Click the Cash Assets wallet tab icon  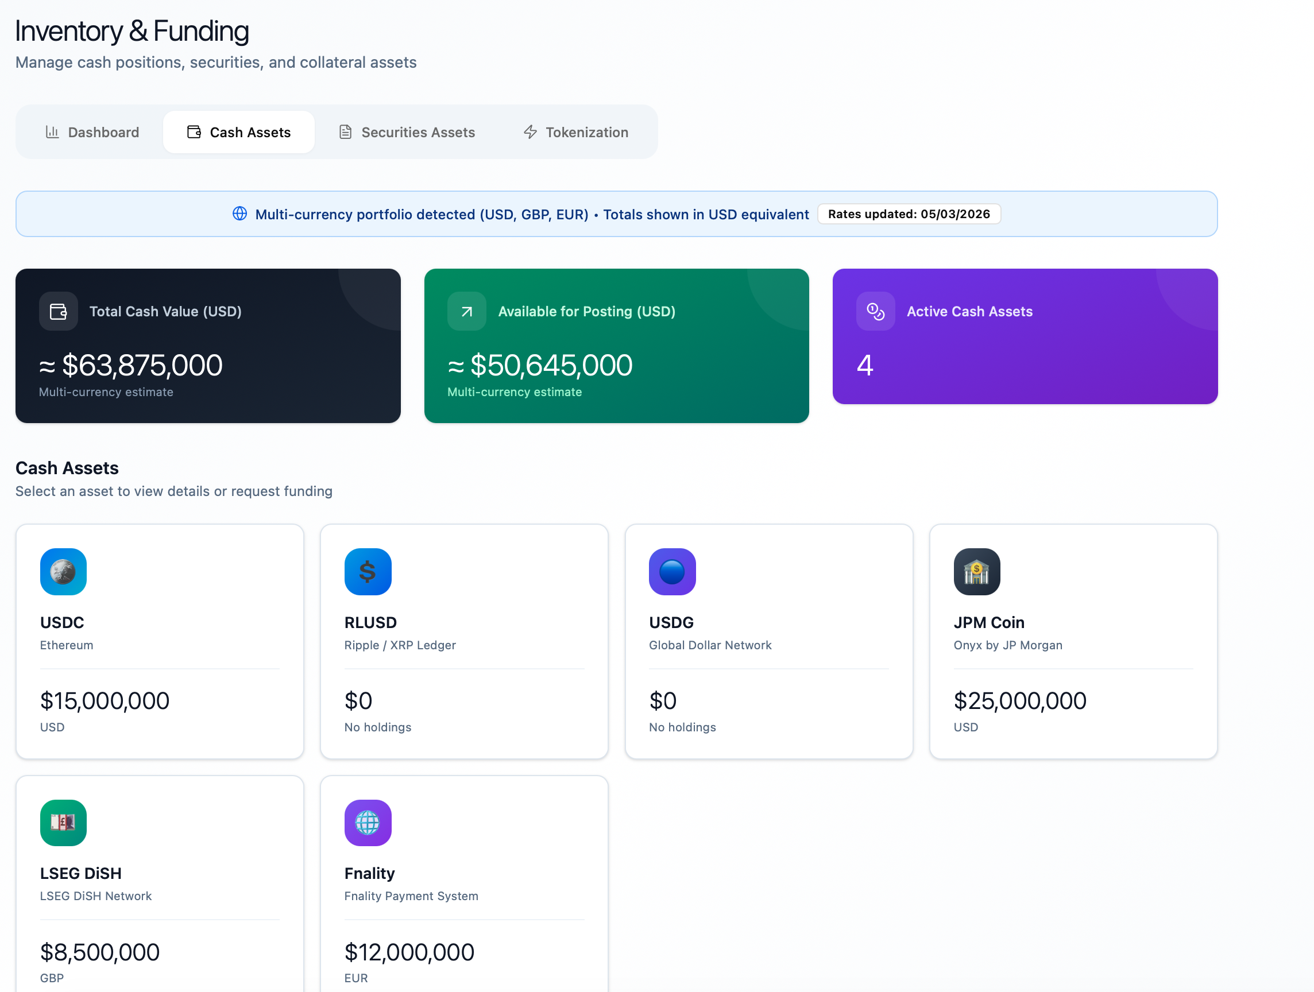[x=194, y=132]
